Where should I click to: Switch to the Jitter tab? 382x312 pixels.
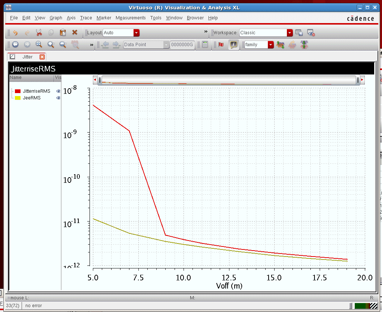[x=28, y=57]
